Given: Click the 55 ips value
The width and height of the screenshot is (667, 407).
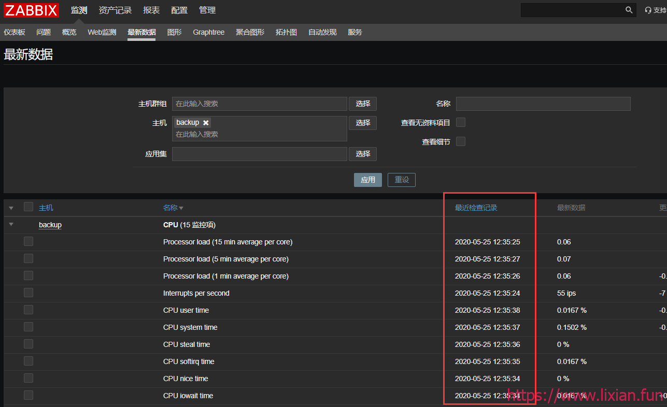Looking at the screenshot, I should coord(566,293).
